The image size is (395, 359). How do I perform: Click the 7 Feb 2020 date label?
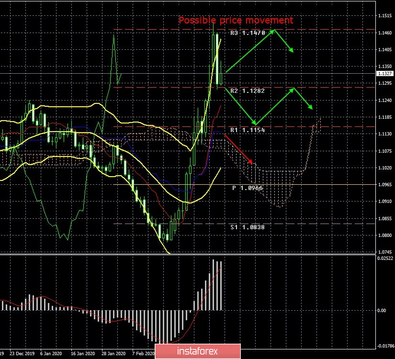(x=143, y=353)
